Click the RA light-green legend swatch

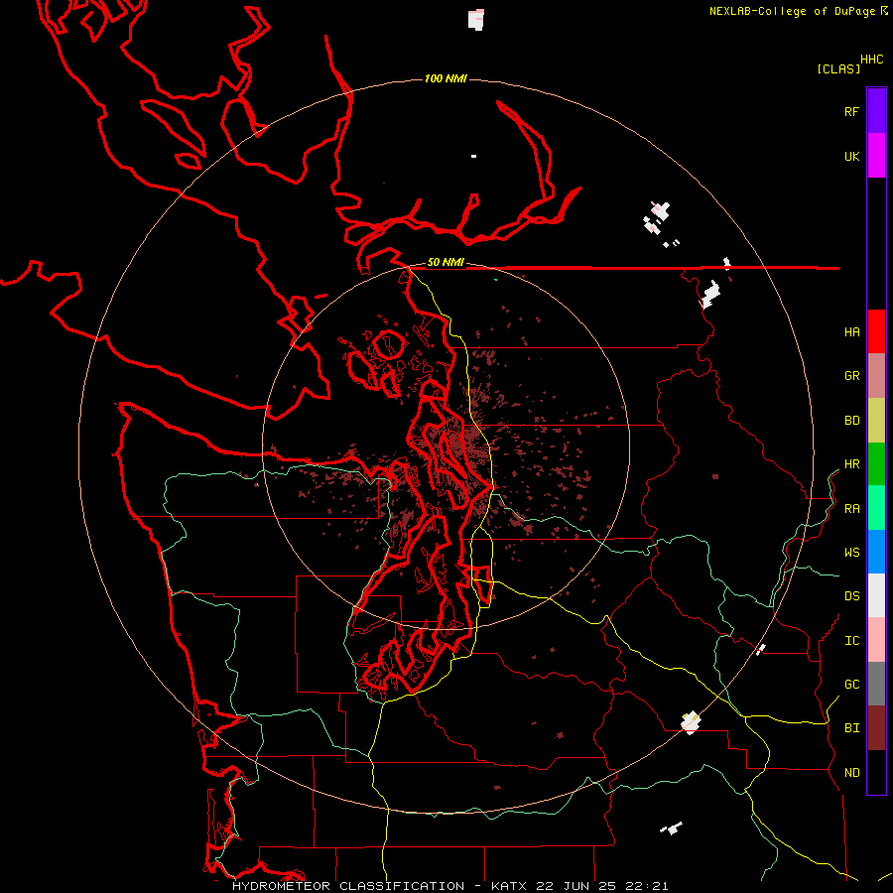click(x=876, y=508)
